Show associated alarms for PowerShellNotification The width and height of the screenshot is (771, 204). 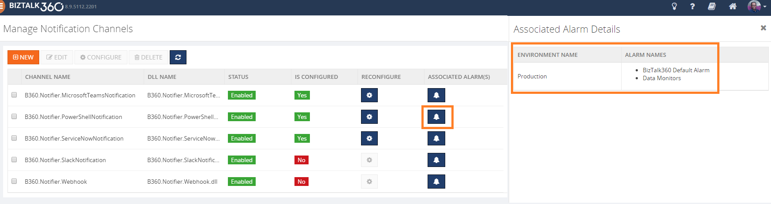coord(436,117)
